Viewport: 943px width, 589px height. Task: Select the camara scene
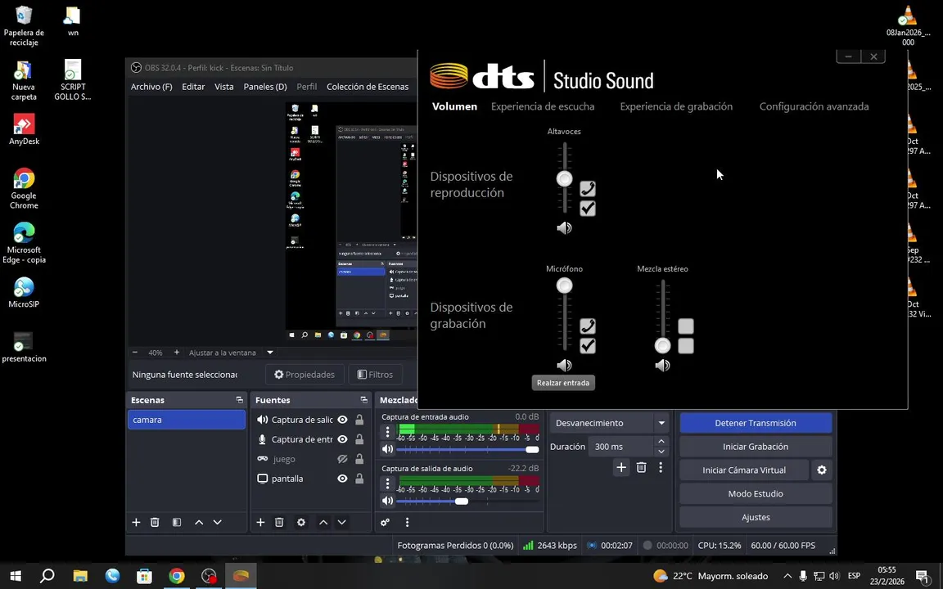tap(187, 420)
